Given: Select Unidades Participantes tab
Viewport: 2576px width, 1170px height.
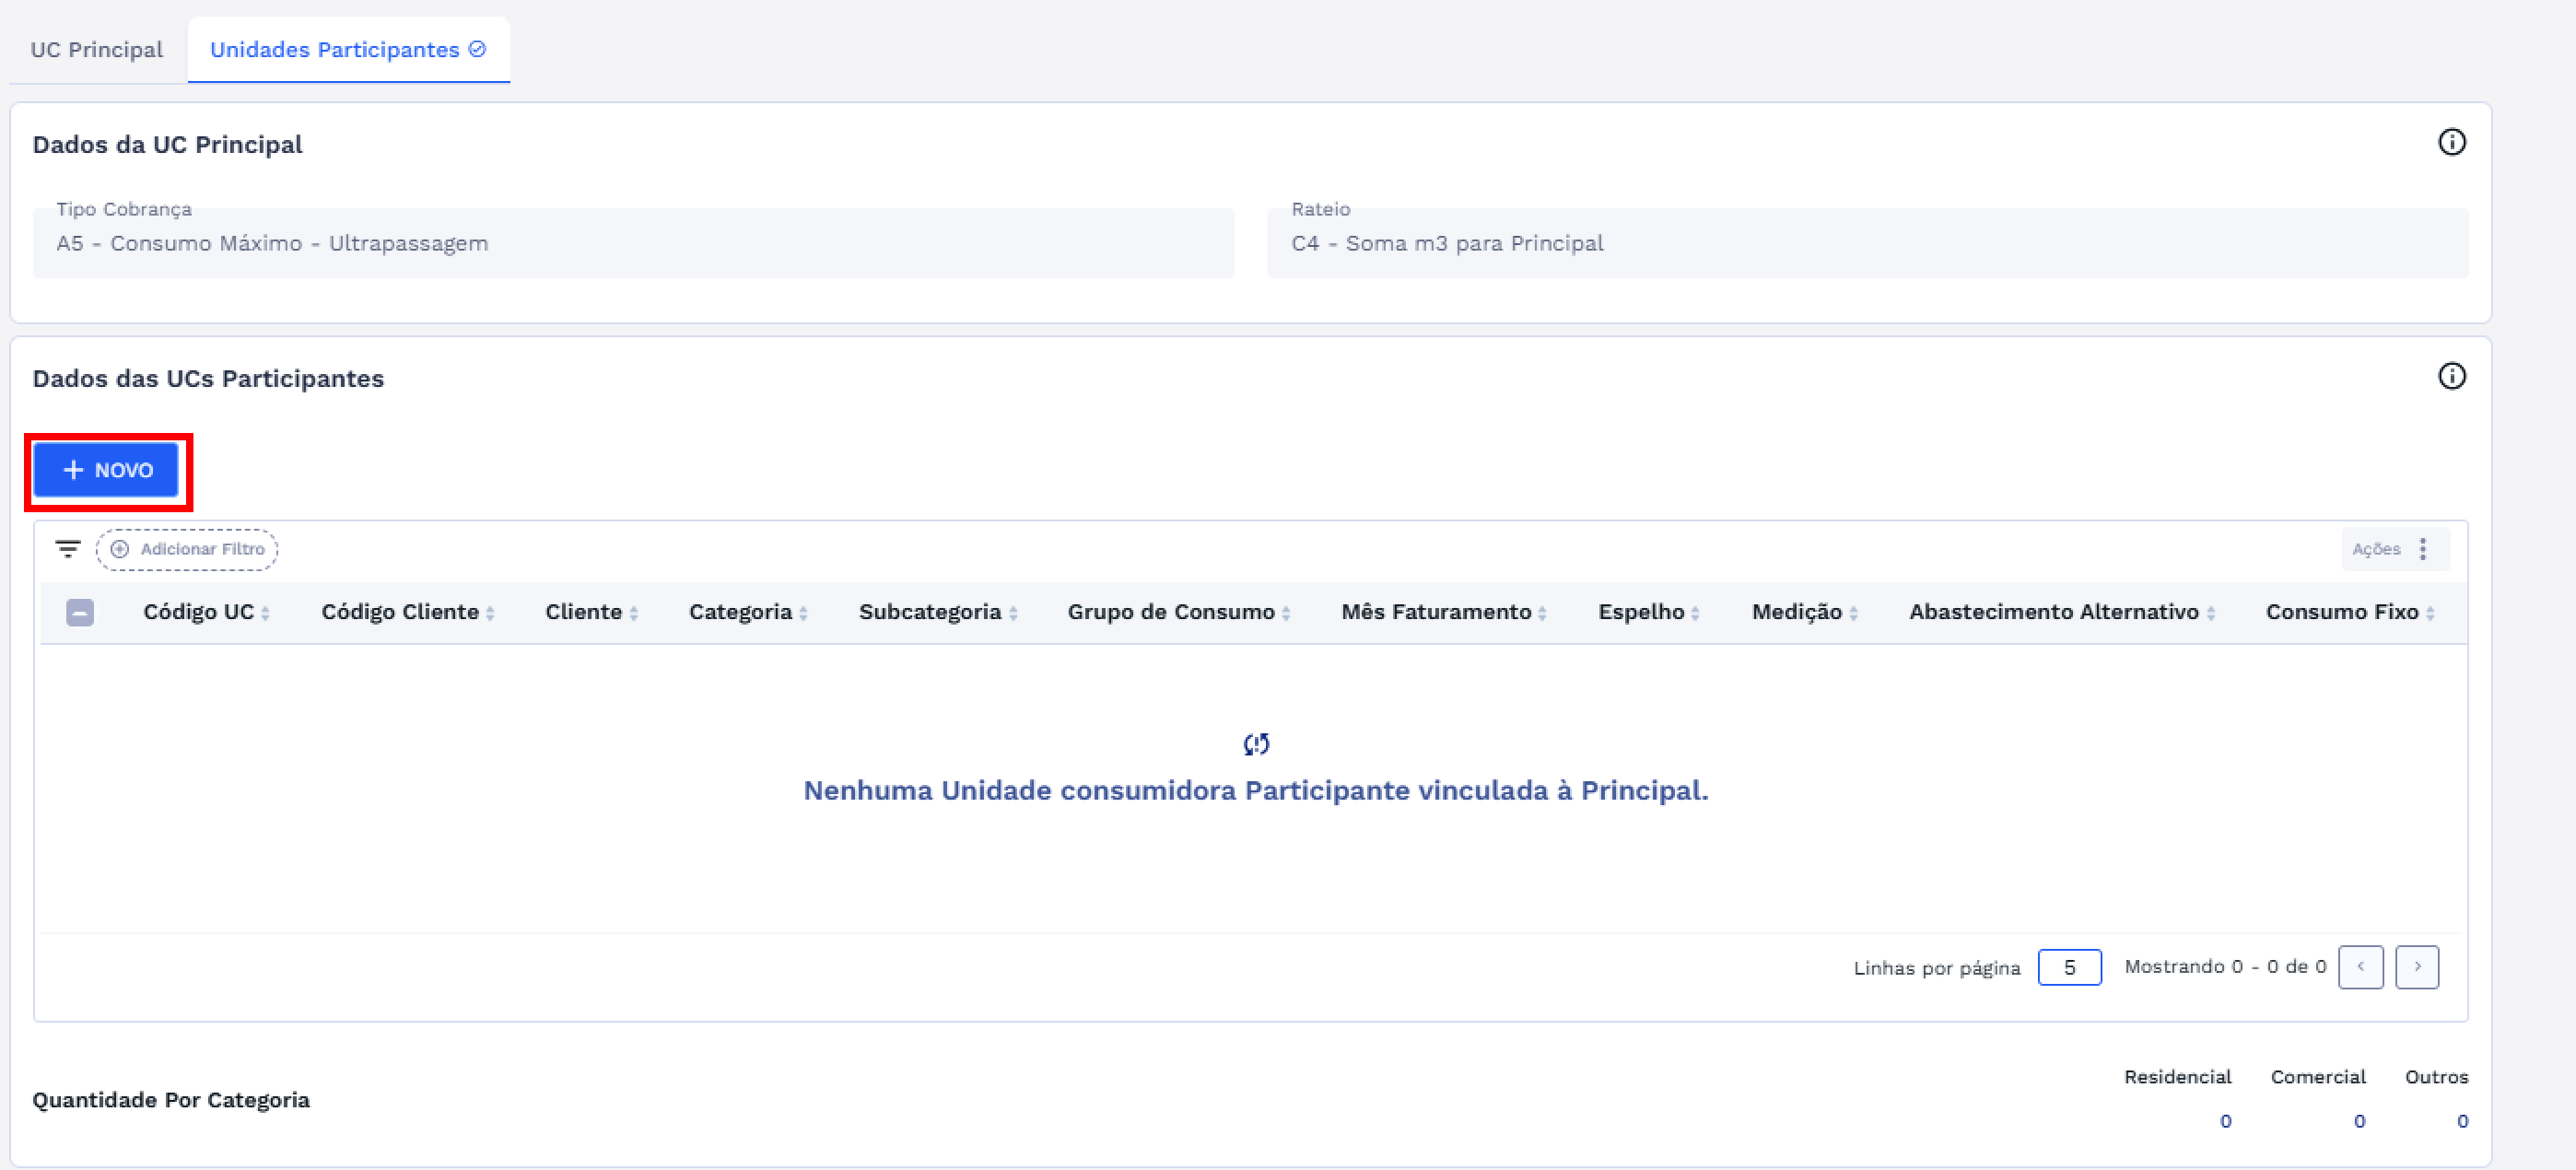Looking at the screenshot, I should pos(334,49).
